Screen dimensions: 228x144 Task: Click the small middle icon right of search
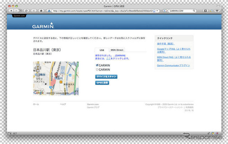211,11
